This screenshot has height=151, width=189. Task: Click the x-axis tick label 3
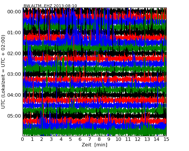[51, 139]
